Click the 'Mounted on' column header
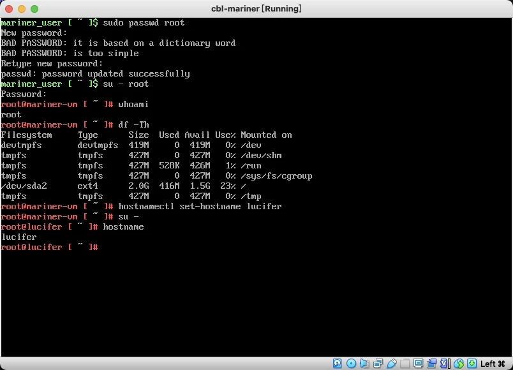The height and width of the screenshot is (370, 513). coord(266,135)
